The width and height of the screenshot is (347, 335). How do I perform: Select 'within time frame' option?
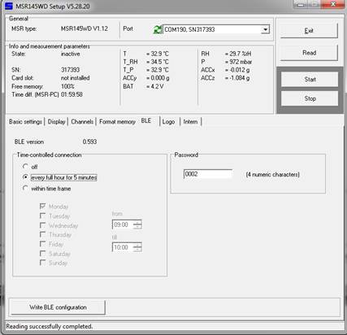click(x=25, y=188)
